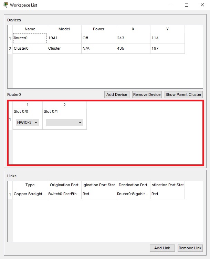Select device row header 2
210x259 pixels.
10,49
